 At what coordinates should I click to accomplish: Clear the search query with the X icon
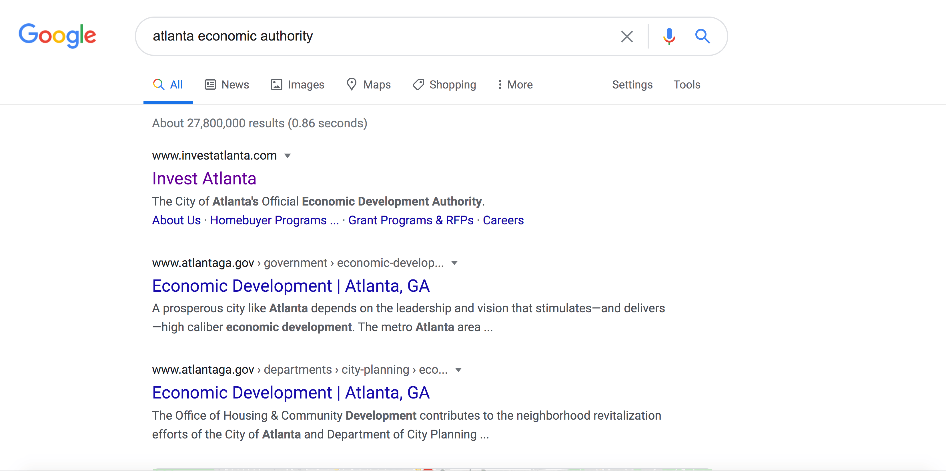(627, 36)
